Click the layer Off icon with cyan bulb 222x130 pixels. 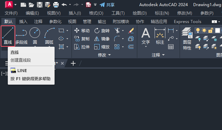(x=198, y=39)
